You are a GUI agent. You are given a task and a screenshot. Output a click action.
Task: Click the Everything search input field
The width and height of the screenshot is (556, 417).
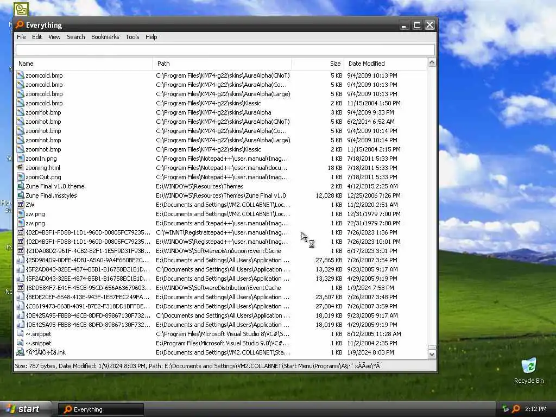(225, 49)
